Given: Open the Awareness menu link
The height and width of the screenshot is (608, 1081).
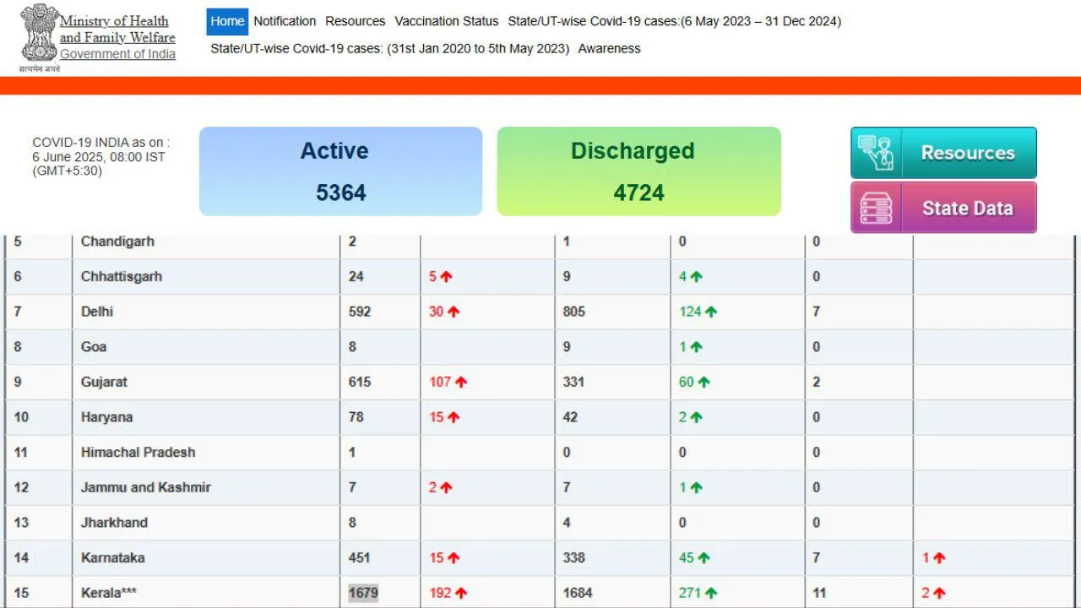Looking at the screenshot, I should pos(609,48).
